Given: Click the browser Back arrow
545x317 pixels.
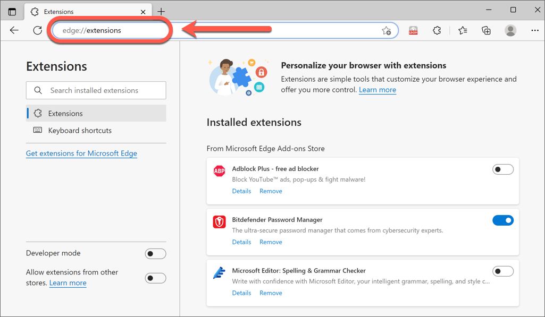Looking at the screenshot, I should pyautogui.click(x=14, y=30).
